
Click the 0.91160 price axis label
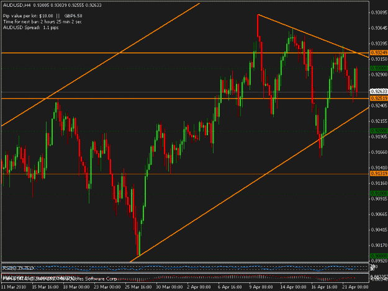pyautogui.click(x=379, y=183)
